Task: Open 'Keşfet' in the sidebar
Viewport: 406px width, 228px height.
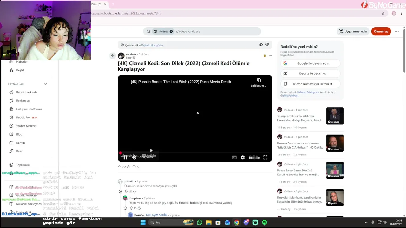Action: click(x=20, y=70)
